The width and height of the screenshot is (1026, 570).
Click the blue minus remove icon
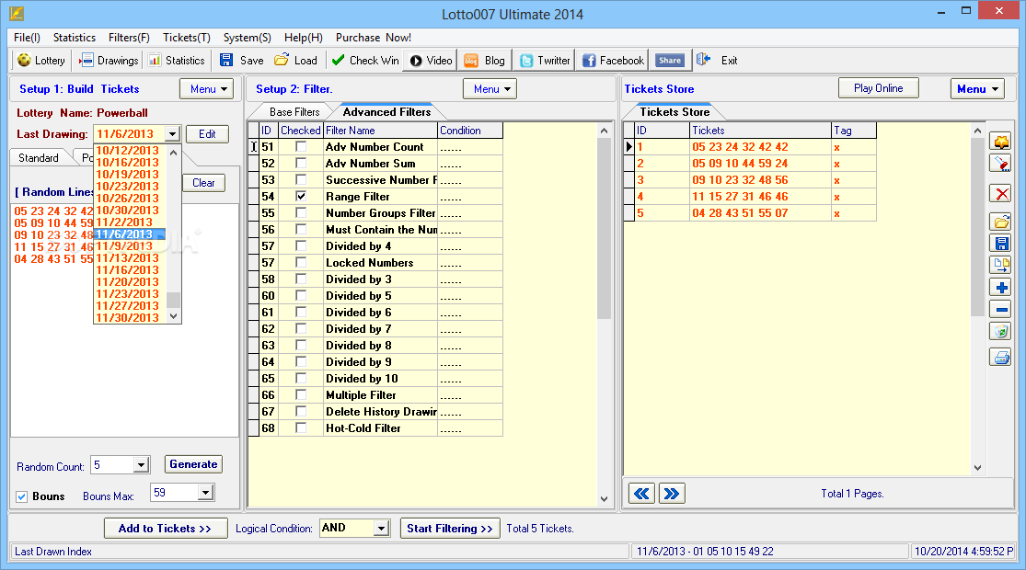(1001, 310)
